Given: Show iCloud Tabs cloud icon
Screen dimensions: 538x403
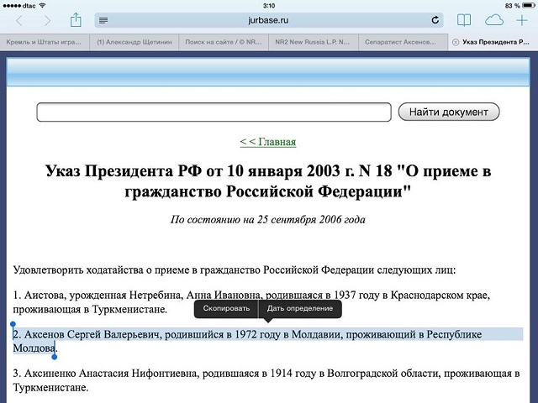Looking at the screenshot, I should point(493,19).
